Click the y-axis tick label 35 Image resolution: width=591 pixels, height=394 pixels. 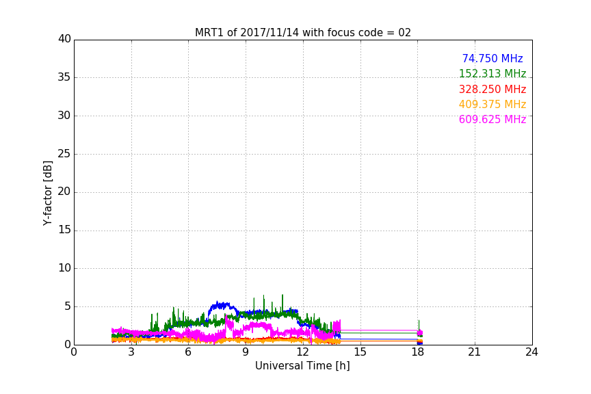pyautogui.click(x=64, y=77)
